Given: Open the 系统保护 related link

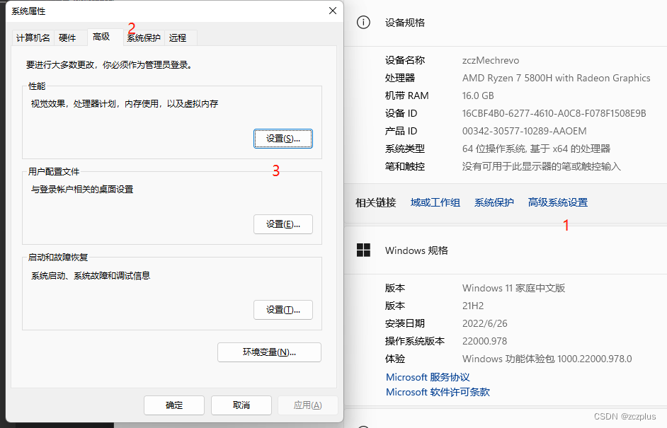Looking at the screenshot, I should click(494, 202).
